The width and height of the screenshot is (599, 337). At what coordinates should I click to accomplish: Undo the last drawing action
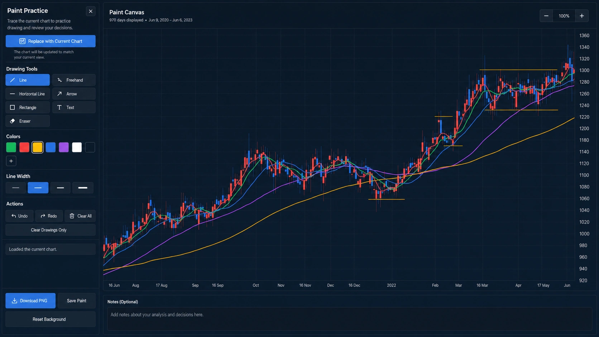coord(19,216)
